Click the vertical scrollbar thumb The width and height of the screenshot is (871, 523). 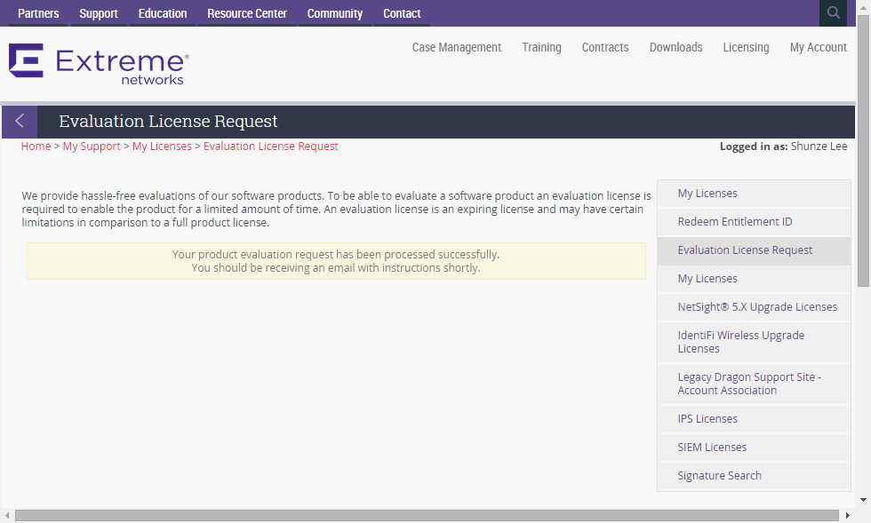point(863,150)
